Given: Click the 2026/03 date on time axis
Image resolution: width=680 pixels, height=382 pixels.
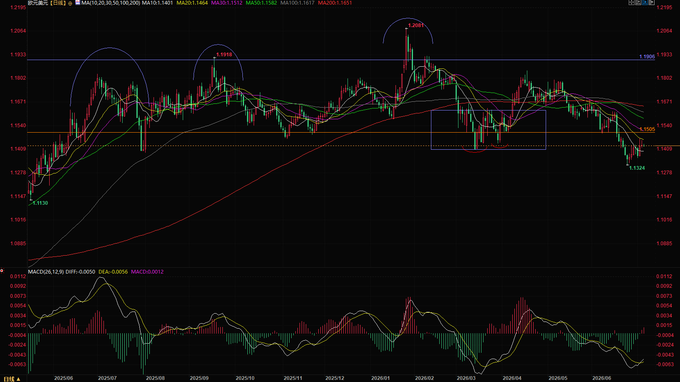Looking at the screenshot, I should (466, 378).
